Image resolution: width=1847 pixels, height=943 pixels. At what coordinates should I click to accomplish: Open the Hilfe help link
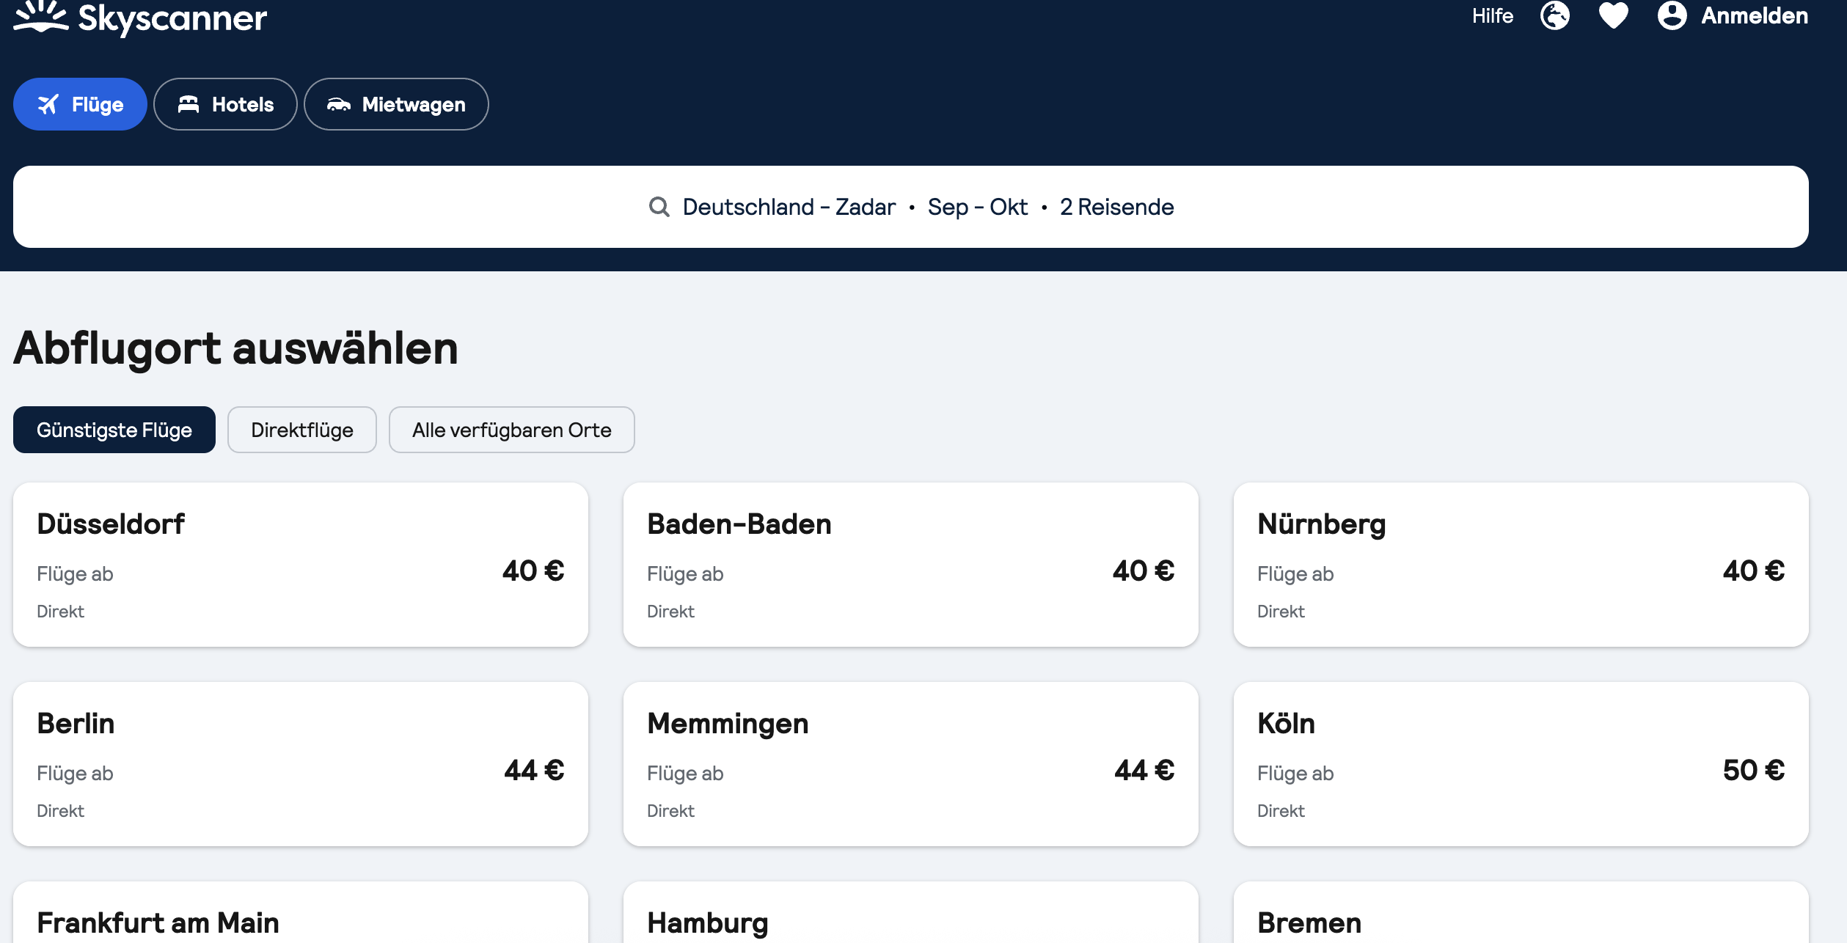point(1492,15)
